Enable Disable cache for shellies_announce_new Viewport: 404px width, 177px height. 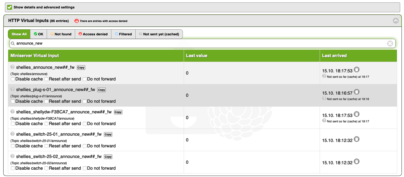click(x=13, y=79)
